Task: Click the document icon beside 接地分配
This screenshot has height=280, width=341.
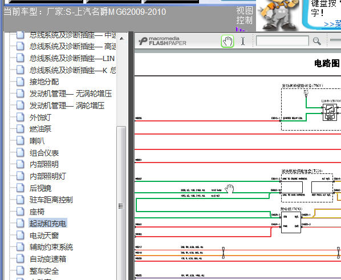Action: pyautogui.click(x=21, y=82)
